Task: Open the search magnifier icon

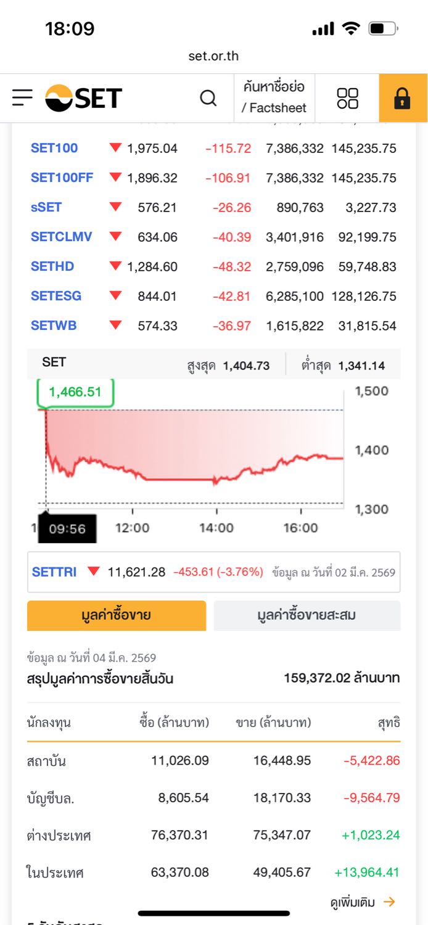Action: coord(208,98)
